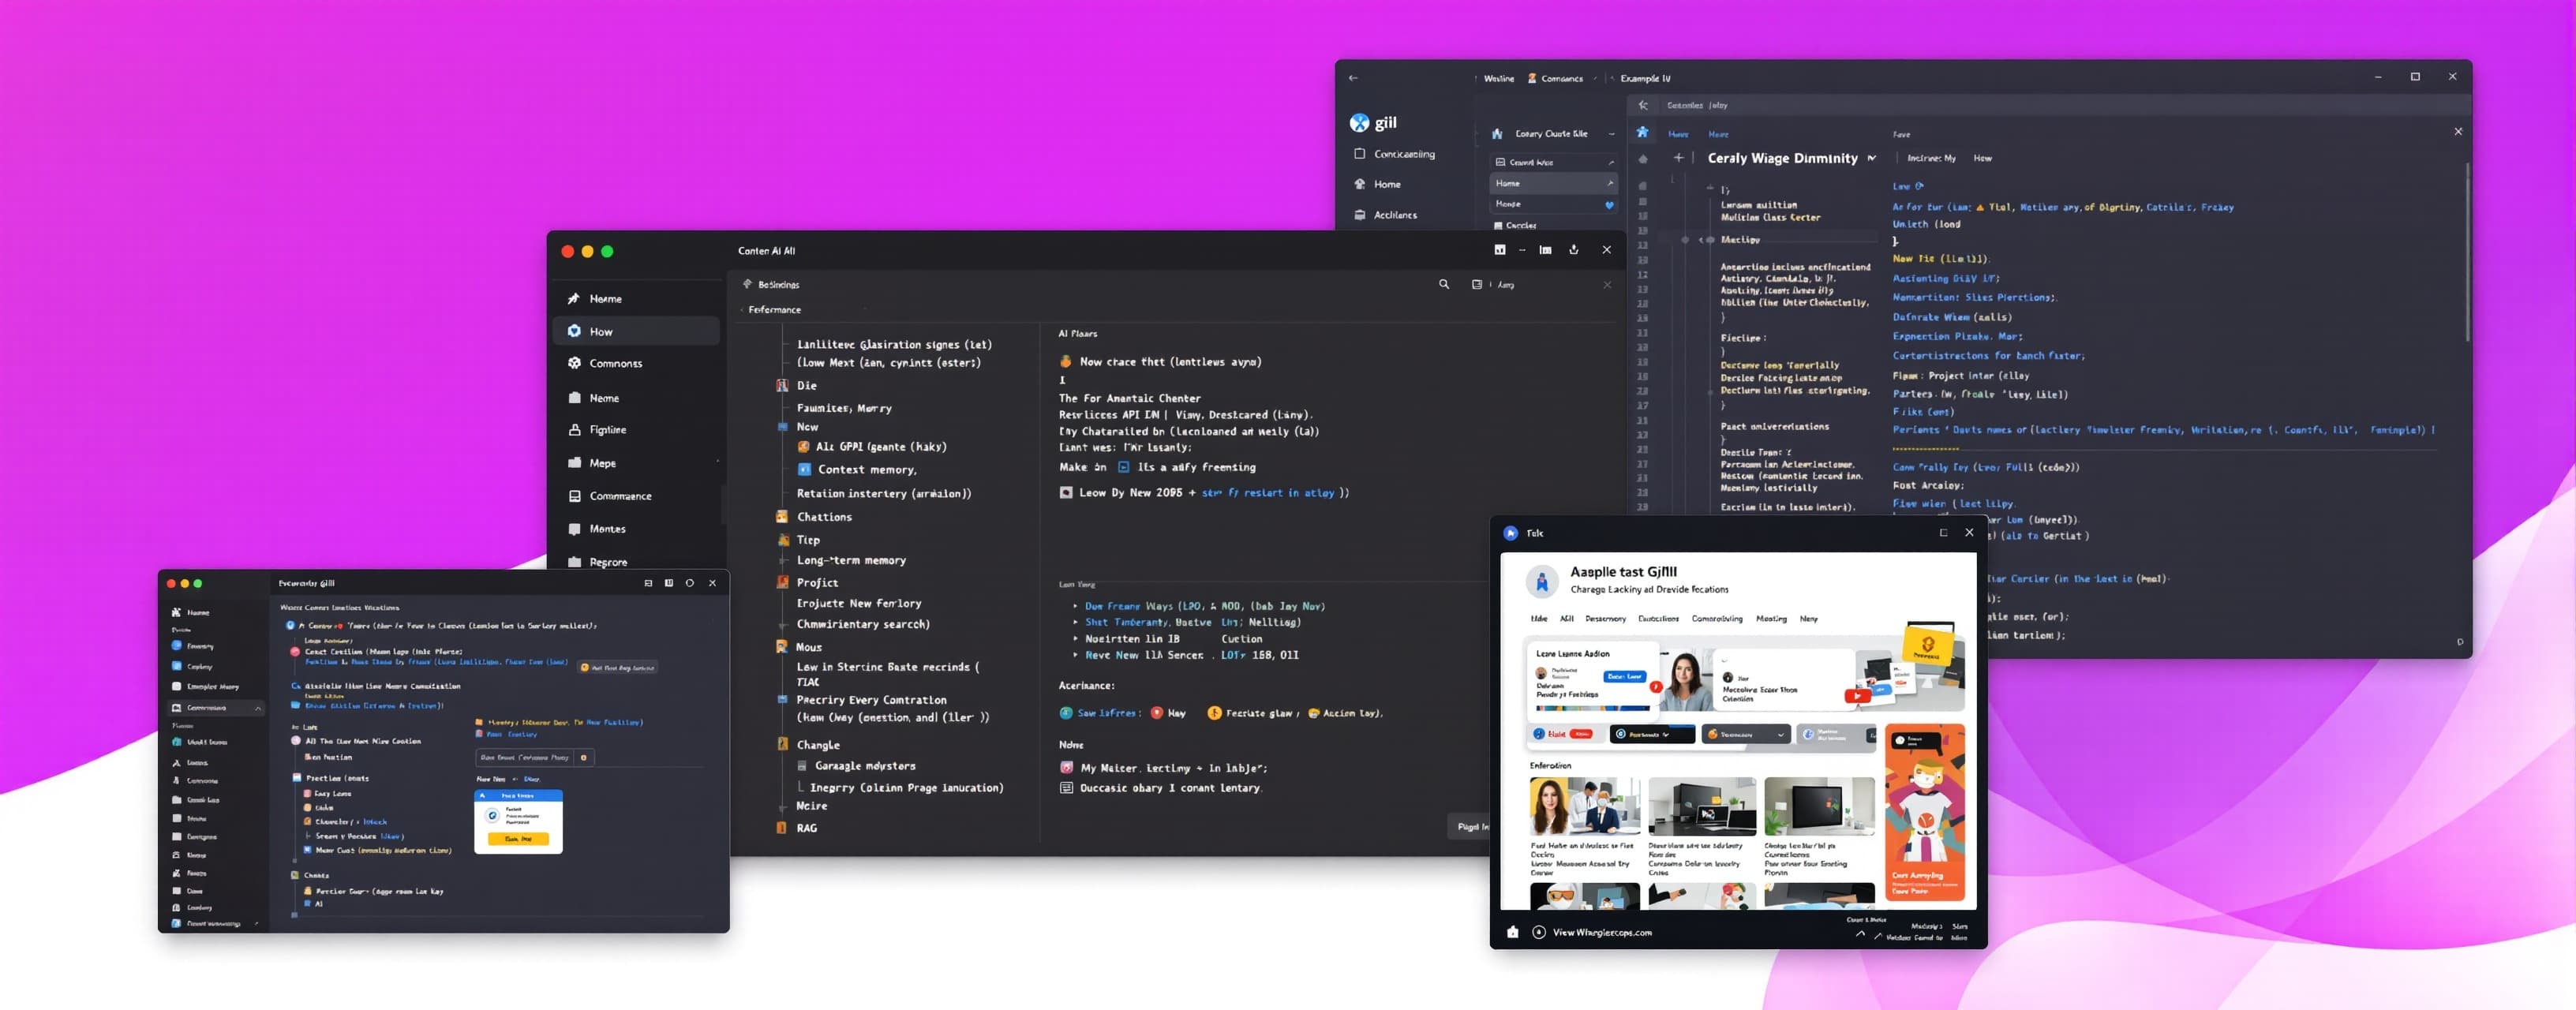
Task: Click the Hew button beside Inclrine: My
Action: (x=1982, y=158)
